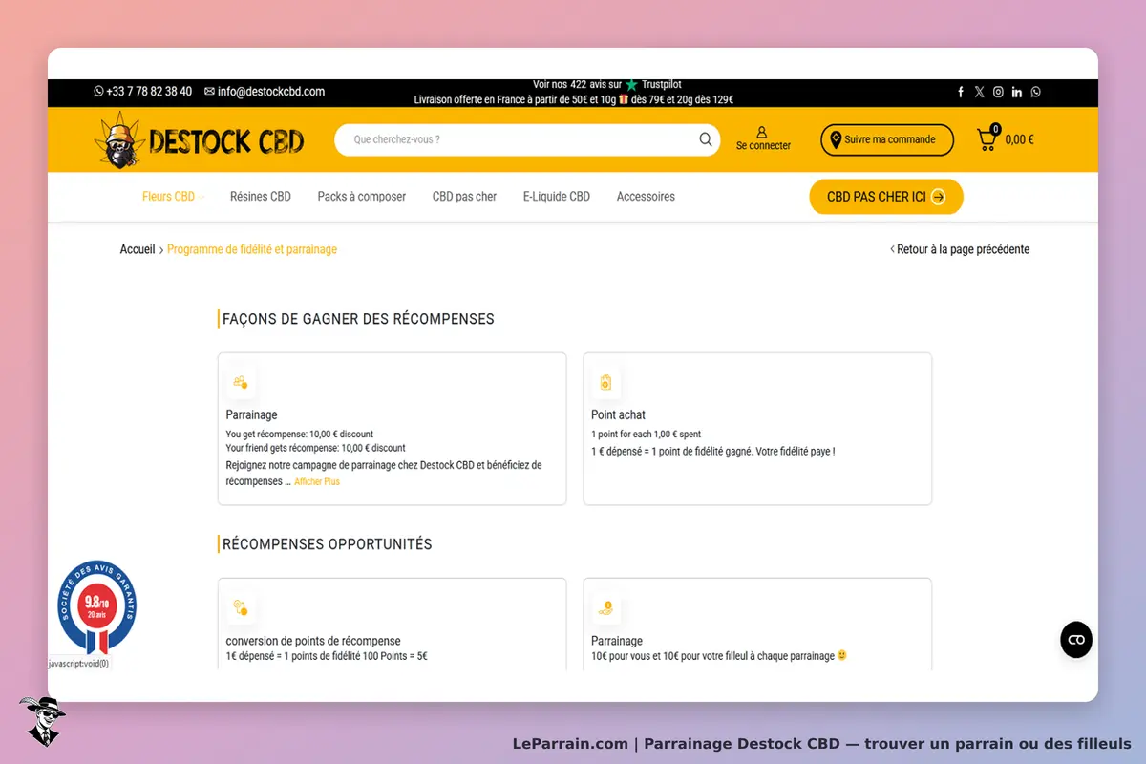The image size is (1146, 764).
Task: Click "Your friend gets récompense: 10,00 € discount"
Action: pos(316,448)
